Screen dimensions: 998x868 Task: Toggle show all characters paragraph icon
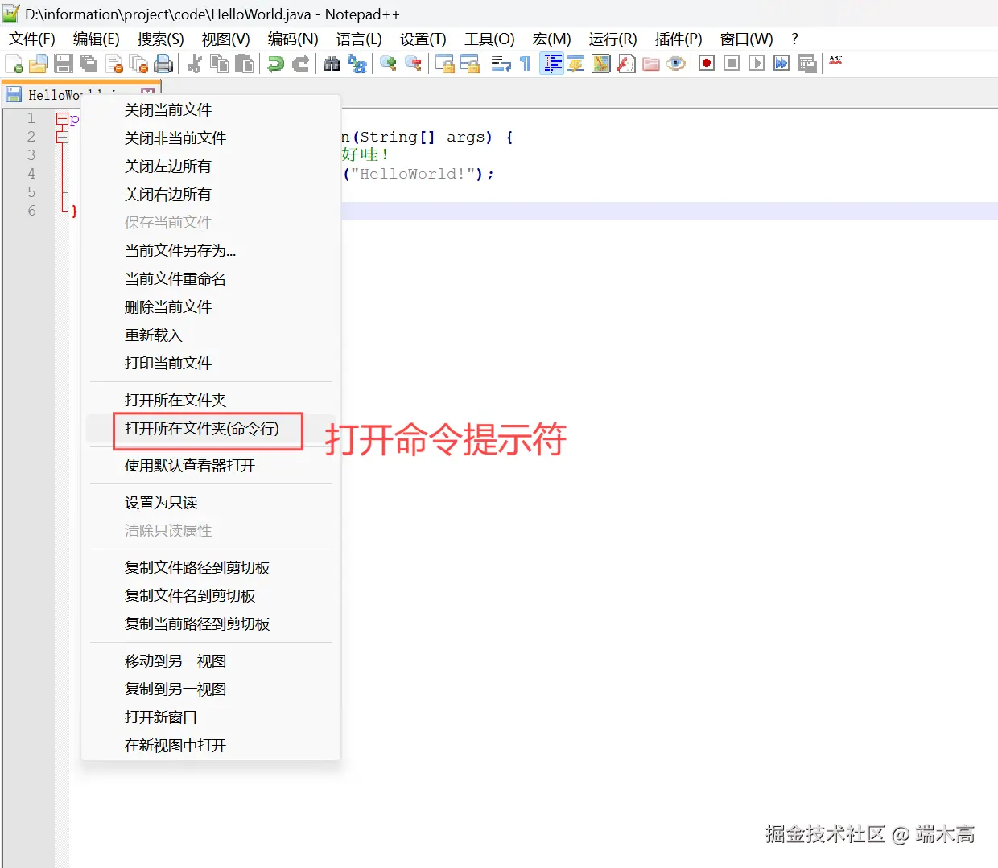point(526,64)
